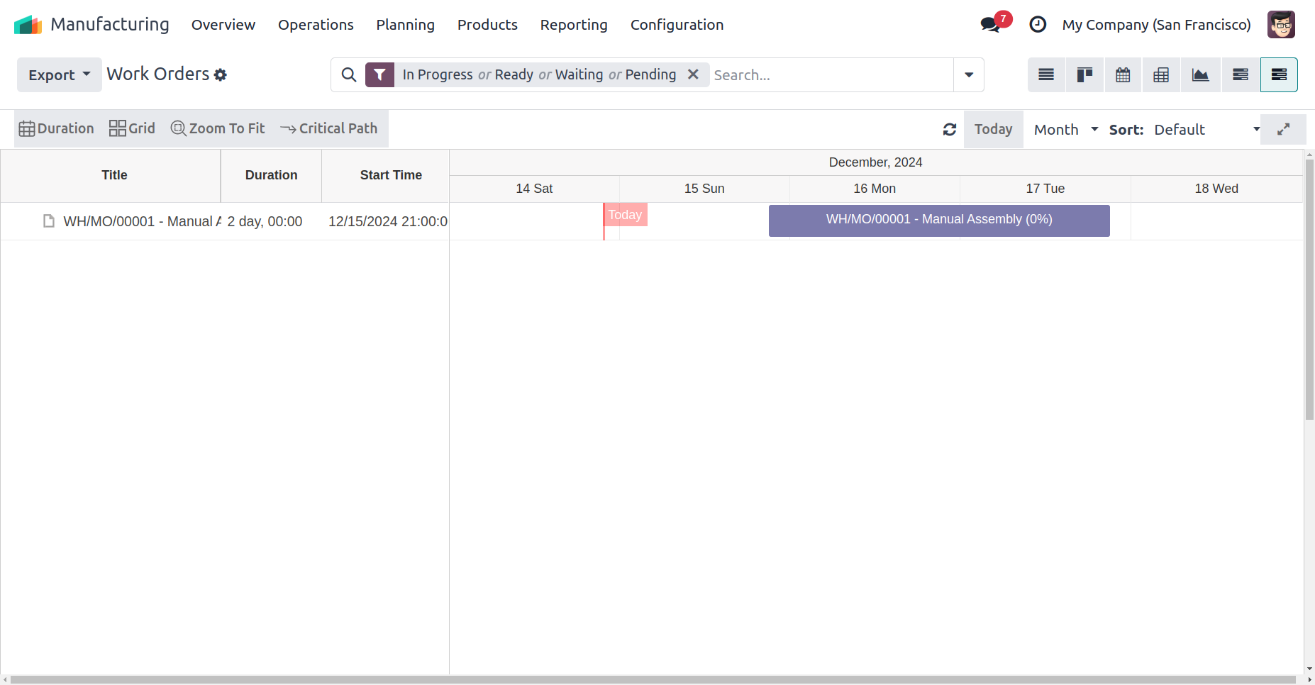Open the Reporting menu

(x=573, y=25)
